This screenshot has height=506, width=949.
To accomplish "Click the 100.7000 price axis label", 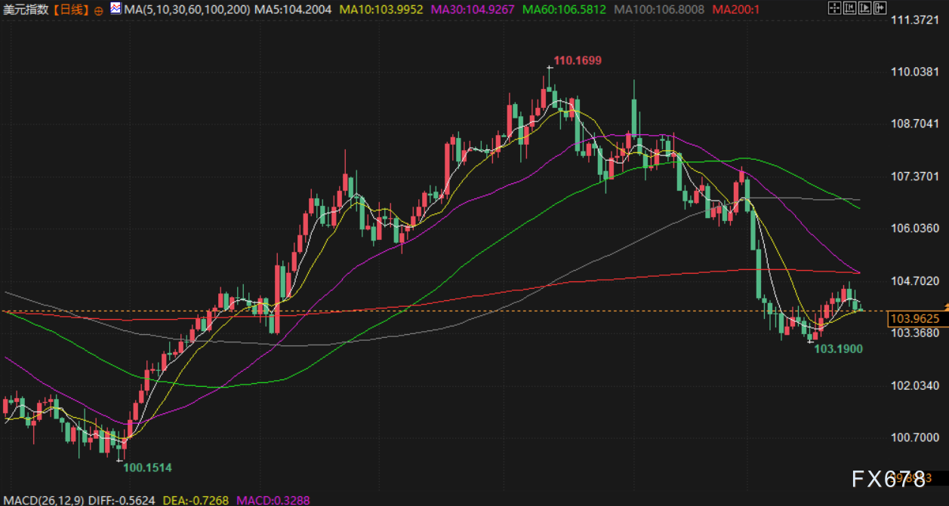I will point(914,437).
